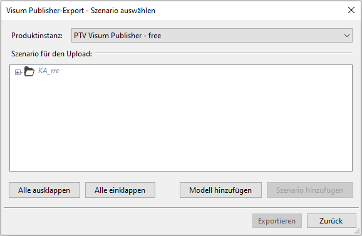The width and height of the screenshot is (362, 236).
Task: Click the greyed-out Exportieren button
Action: click(x=277, y=221)
